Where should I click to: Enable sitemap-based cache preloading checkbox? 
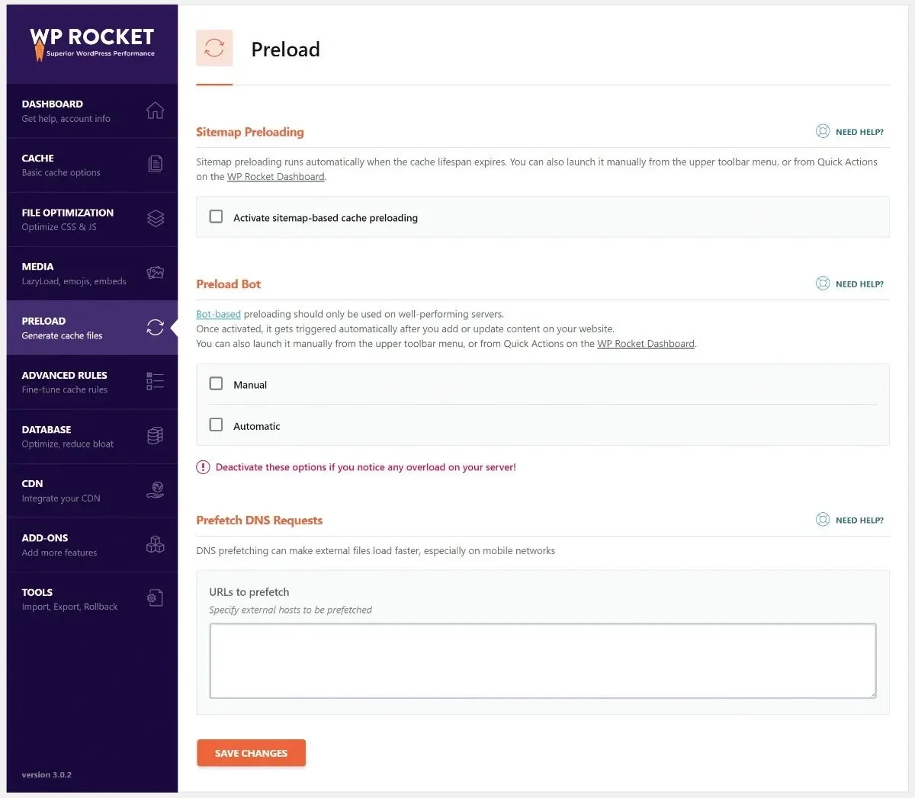(x=217, y=216)
